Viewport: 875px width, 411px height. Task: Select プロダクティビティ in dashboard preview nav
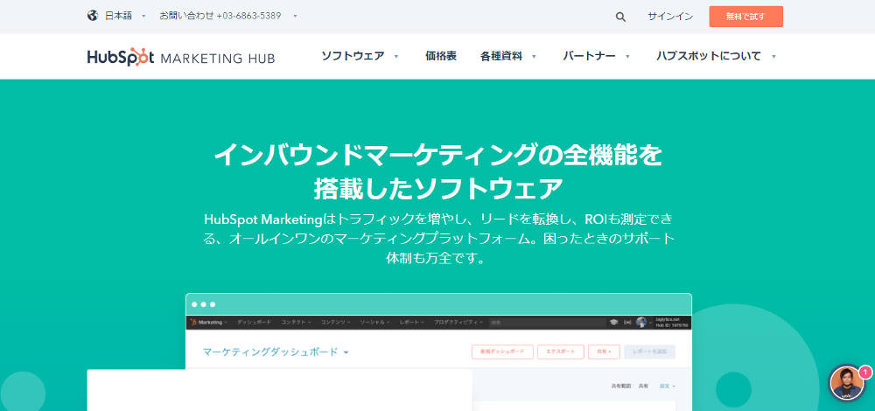click(x=458, y=323)
